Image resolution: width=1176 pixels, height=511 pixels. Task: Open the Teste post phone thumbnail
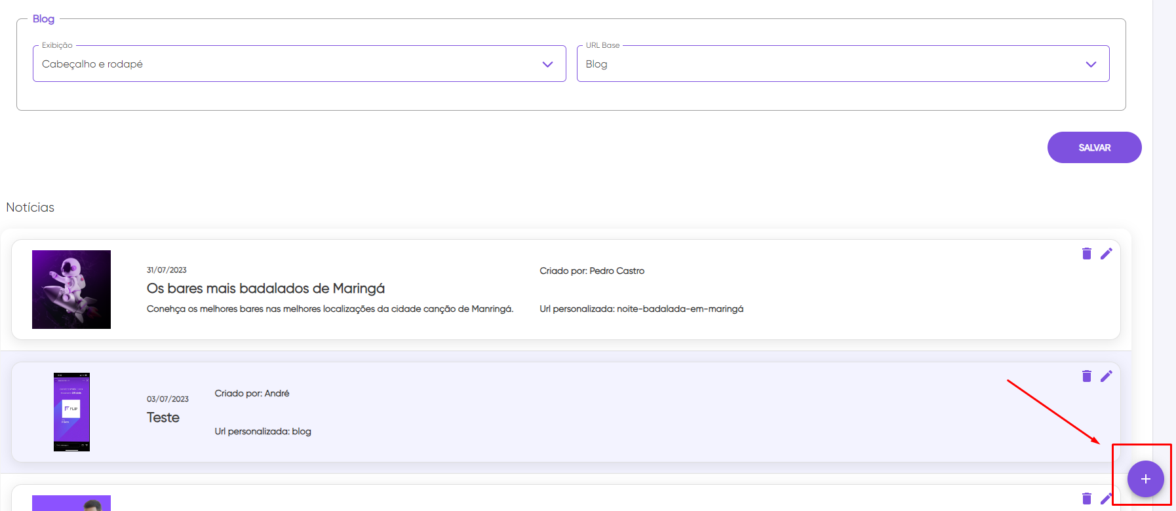pos(71,412)
